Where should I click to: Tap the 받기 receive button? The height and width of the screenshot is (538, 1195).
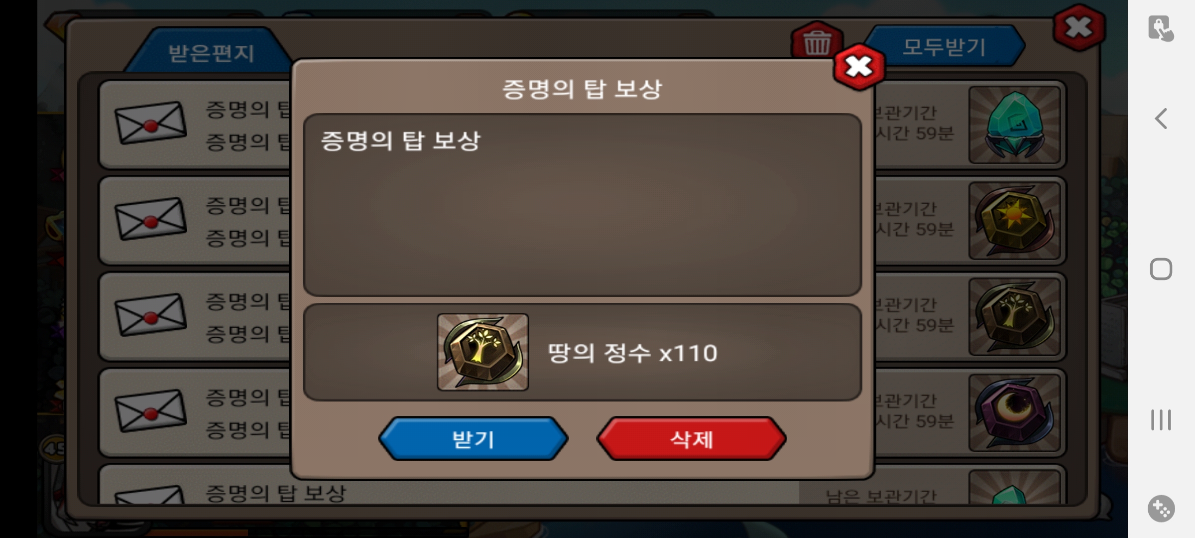point(473,439)
